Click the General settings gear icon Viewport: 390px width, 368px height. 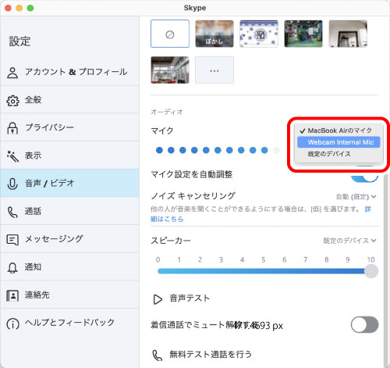[12, 101]
